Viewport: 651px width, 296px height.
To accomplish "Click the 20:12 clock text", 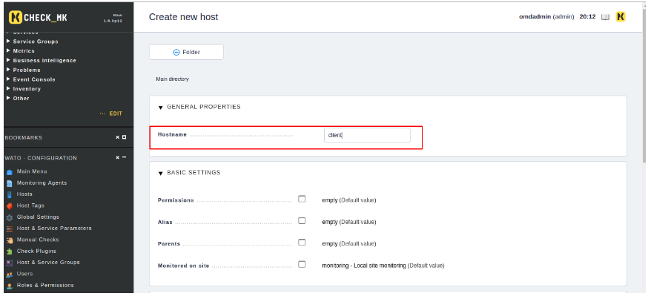I will point(587,17).
